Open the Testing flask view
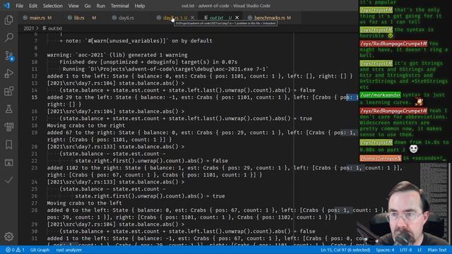The image size is (452, 254). (9, 109)
